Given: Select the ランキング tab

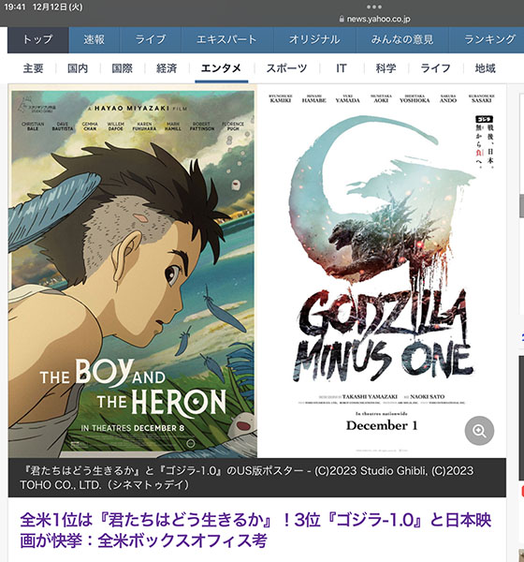Looking at the screenshot, I should point(488,39).
